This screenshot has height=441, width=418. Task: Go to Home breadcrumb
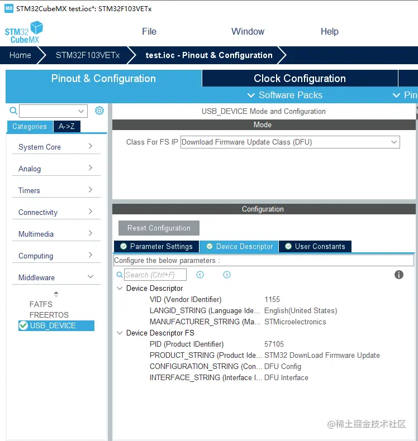pos(20,55)
